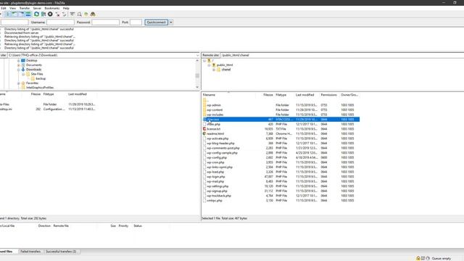The width and height of the screenshot is (464, 261).
Task: Open the Transfer menu
Action: click(25, 8)
